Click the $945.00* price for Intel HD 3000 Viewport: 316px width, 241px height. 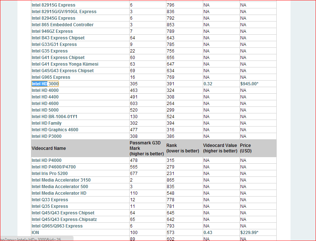pos(249,84)
